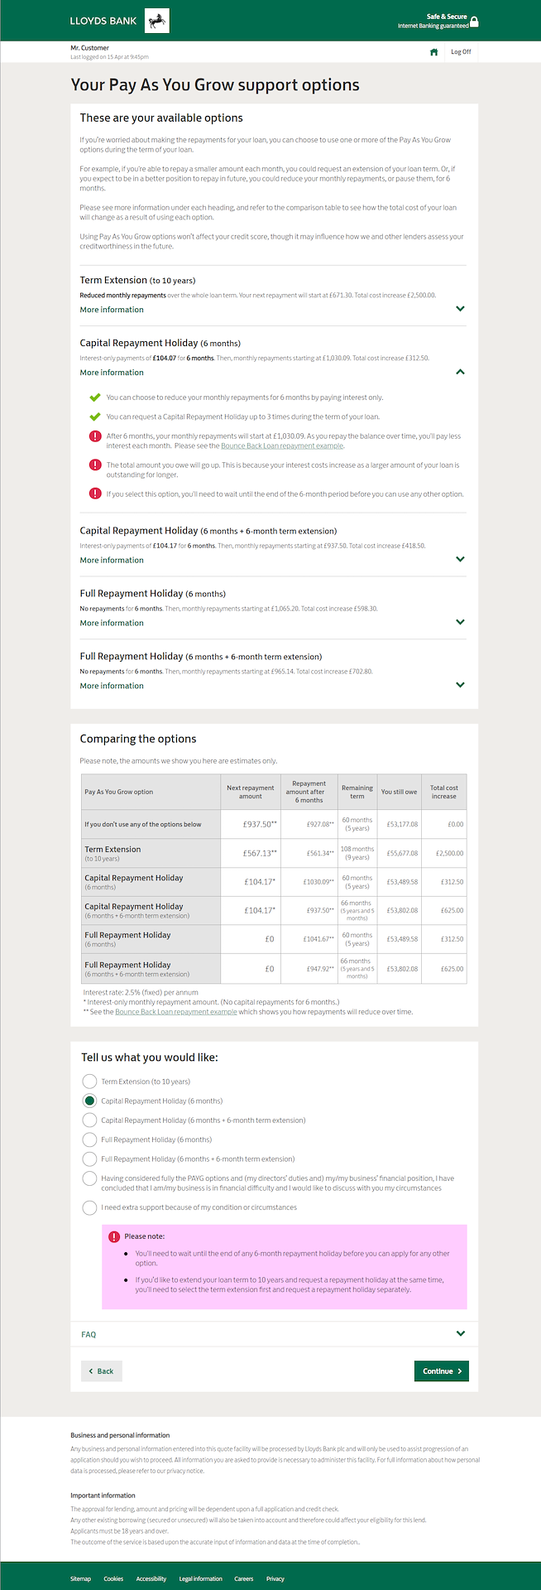The width and height of the screenshot is (541, 1590).
Task: Open the Legal information footer link
Action: pyautogui.click(x=201, y=1578)
